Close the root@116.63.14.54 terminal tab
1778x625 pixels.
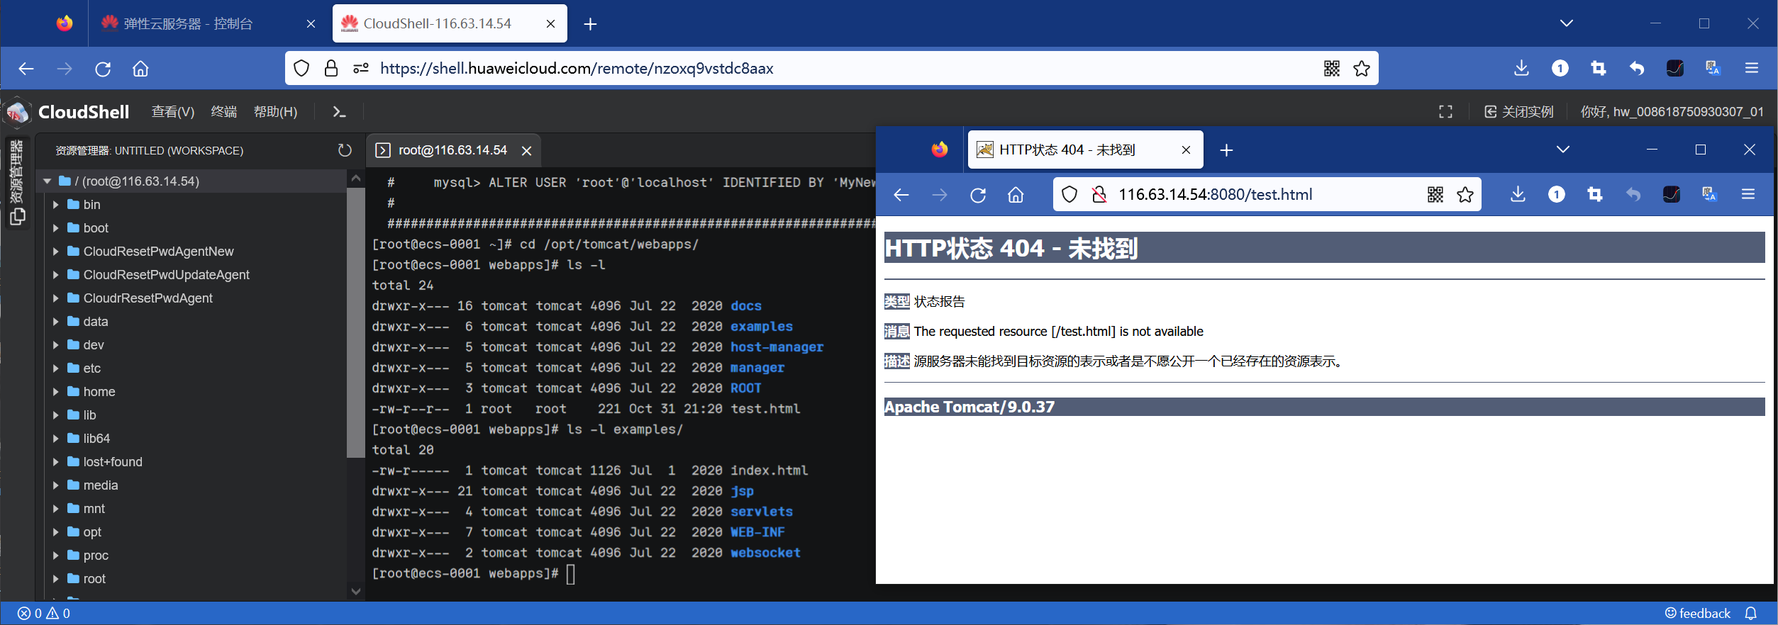click(x=526, y=150)
